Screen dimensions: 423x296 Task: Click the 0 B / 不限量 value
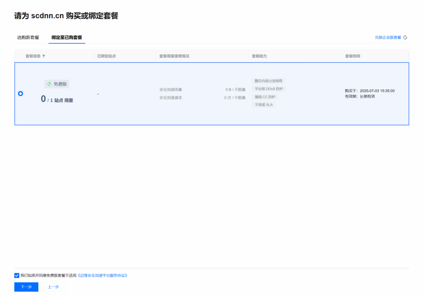click(x=235, y=89)
